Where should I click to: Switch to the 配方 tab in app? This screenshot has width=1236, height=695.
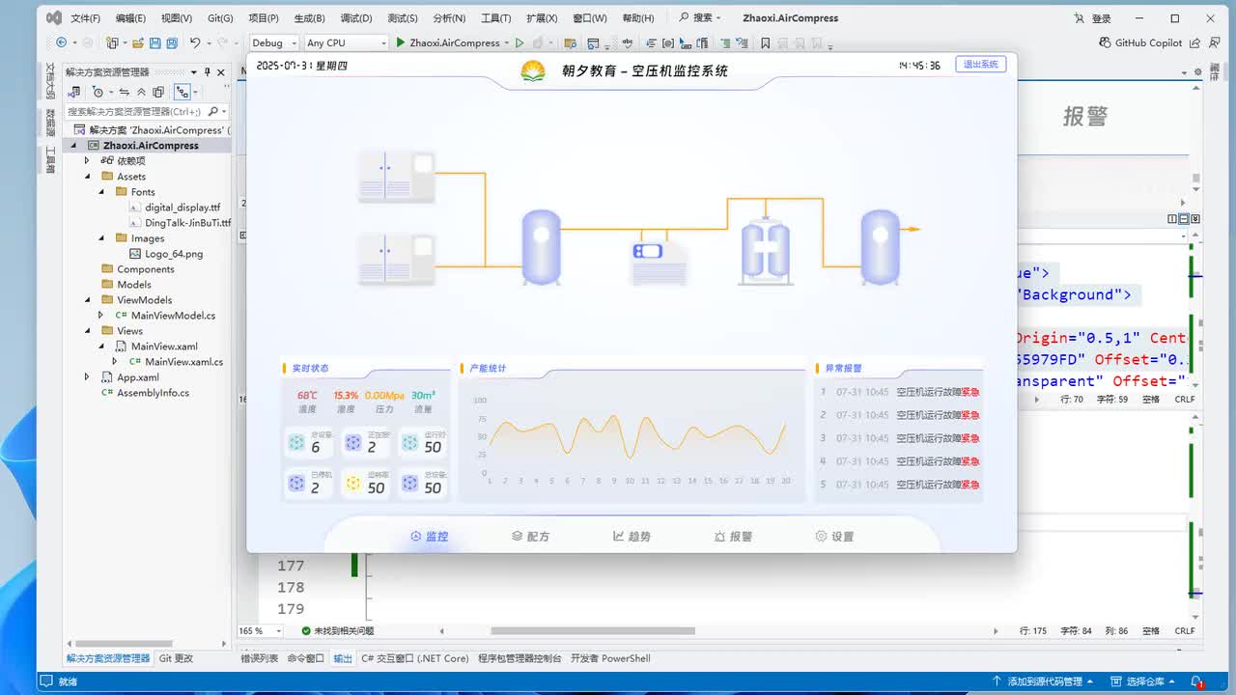(531, 537)
